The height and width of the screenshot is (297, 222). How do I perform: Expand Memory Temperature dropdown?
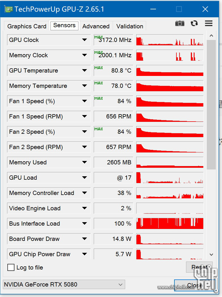[x=84, y=86]
